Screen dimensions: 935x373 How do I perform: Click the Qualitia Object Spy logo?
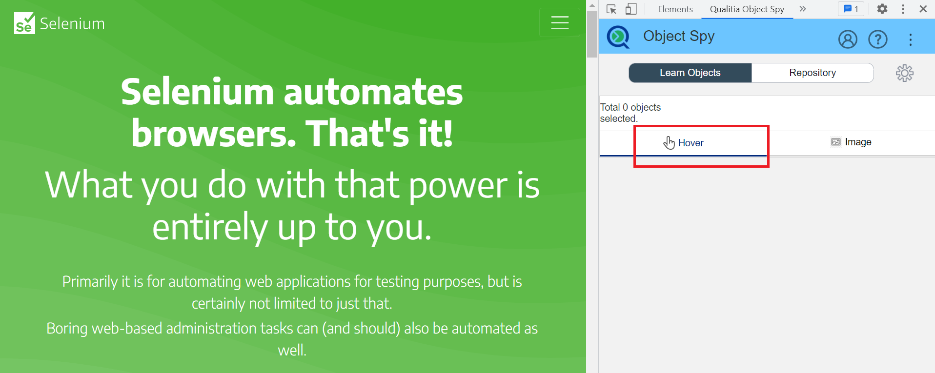pyautogui.click(x=618, y=37)
